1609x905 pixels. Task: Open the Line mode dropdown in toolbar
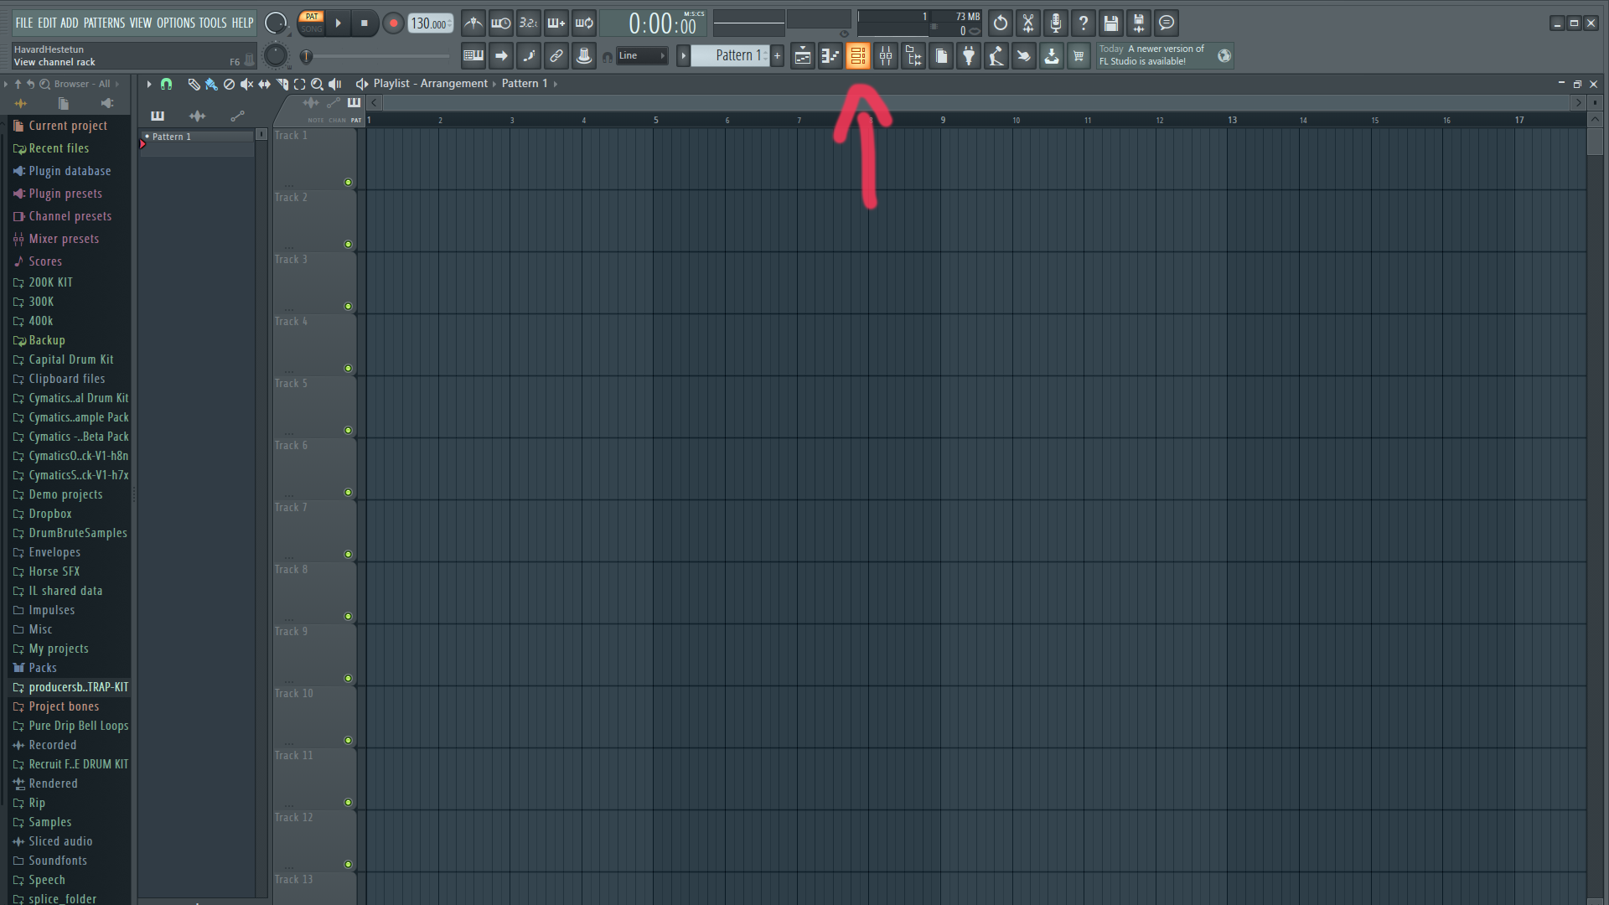click(x=644, y=55)
